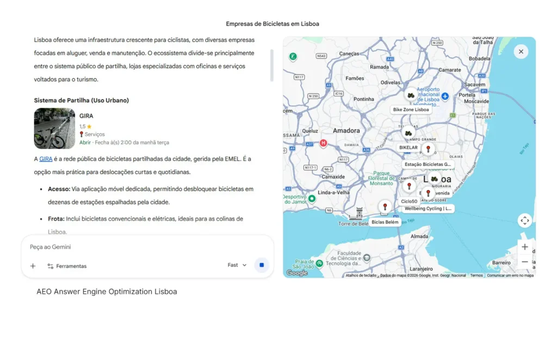
Task: Click the Google logo on the map
Action: pos(297,273)
